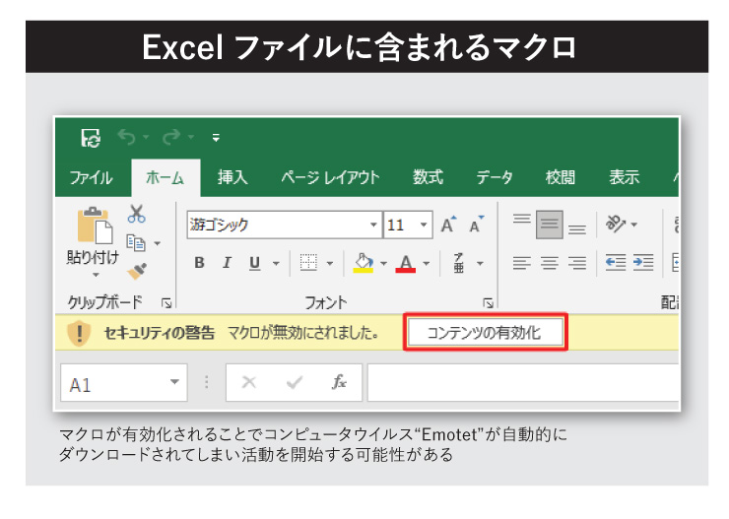Increase font size with large A icon
Image resolution: width=729 pixels, height=519 pixels.
pos(448,225)
